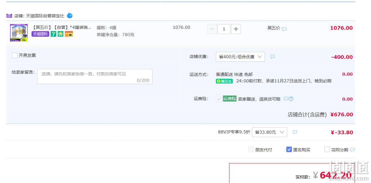The image size is (371, 183).
Task: Click the ¥-33.80 VIP discount amount
Action: (342, 133)
